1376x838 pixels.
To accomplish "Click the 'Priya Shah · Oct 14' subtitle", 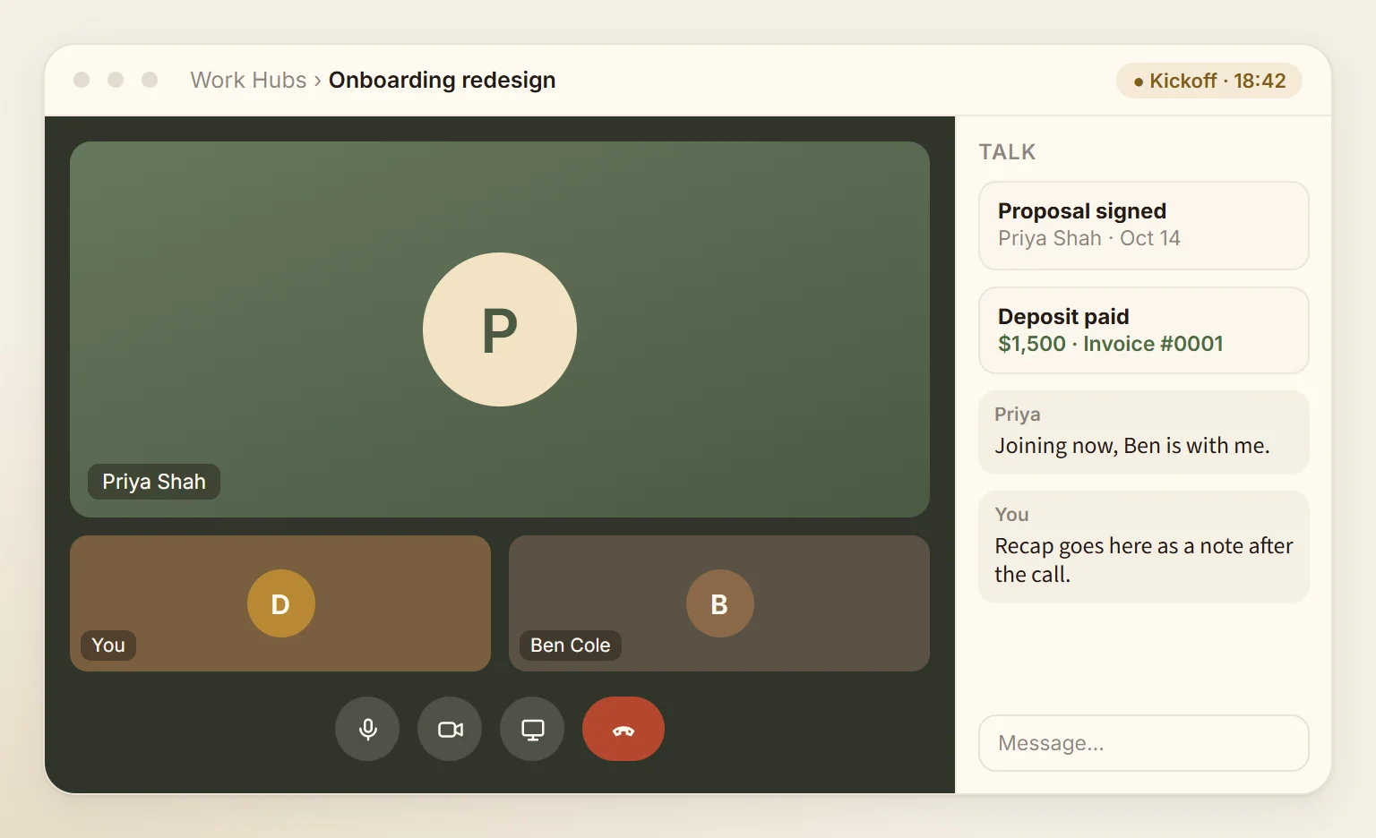I will point(1089,238).
